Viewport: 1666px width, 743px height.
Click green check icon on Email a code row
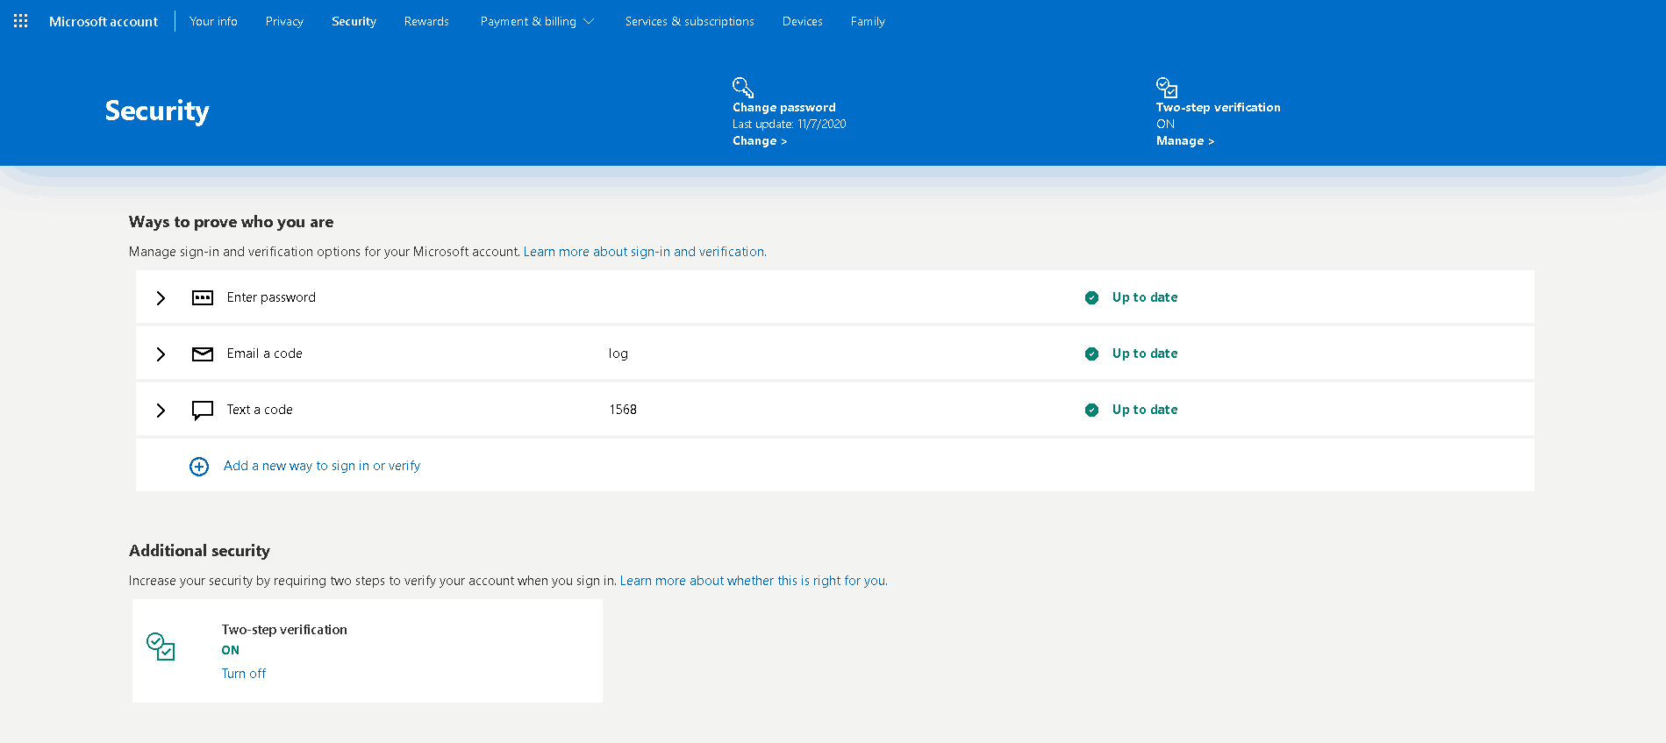tap(1091, 354)
